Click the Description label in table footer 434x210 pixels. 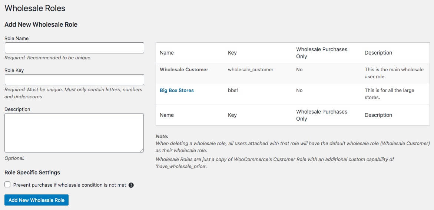click(x=378, y=115)
